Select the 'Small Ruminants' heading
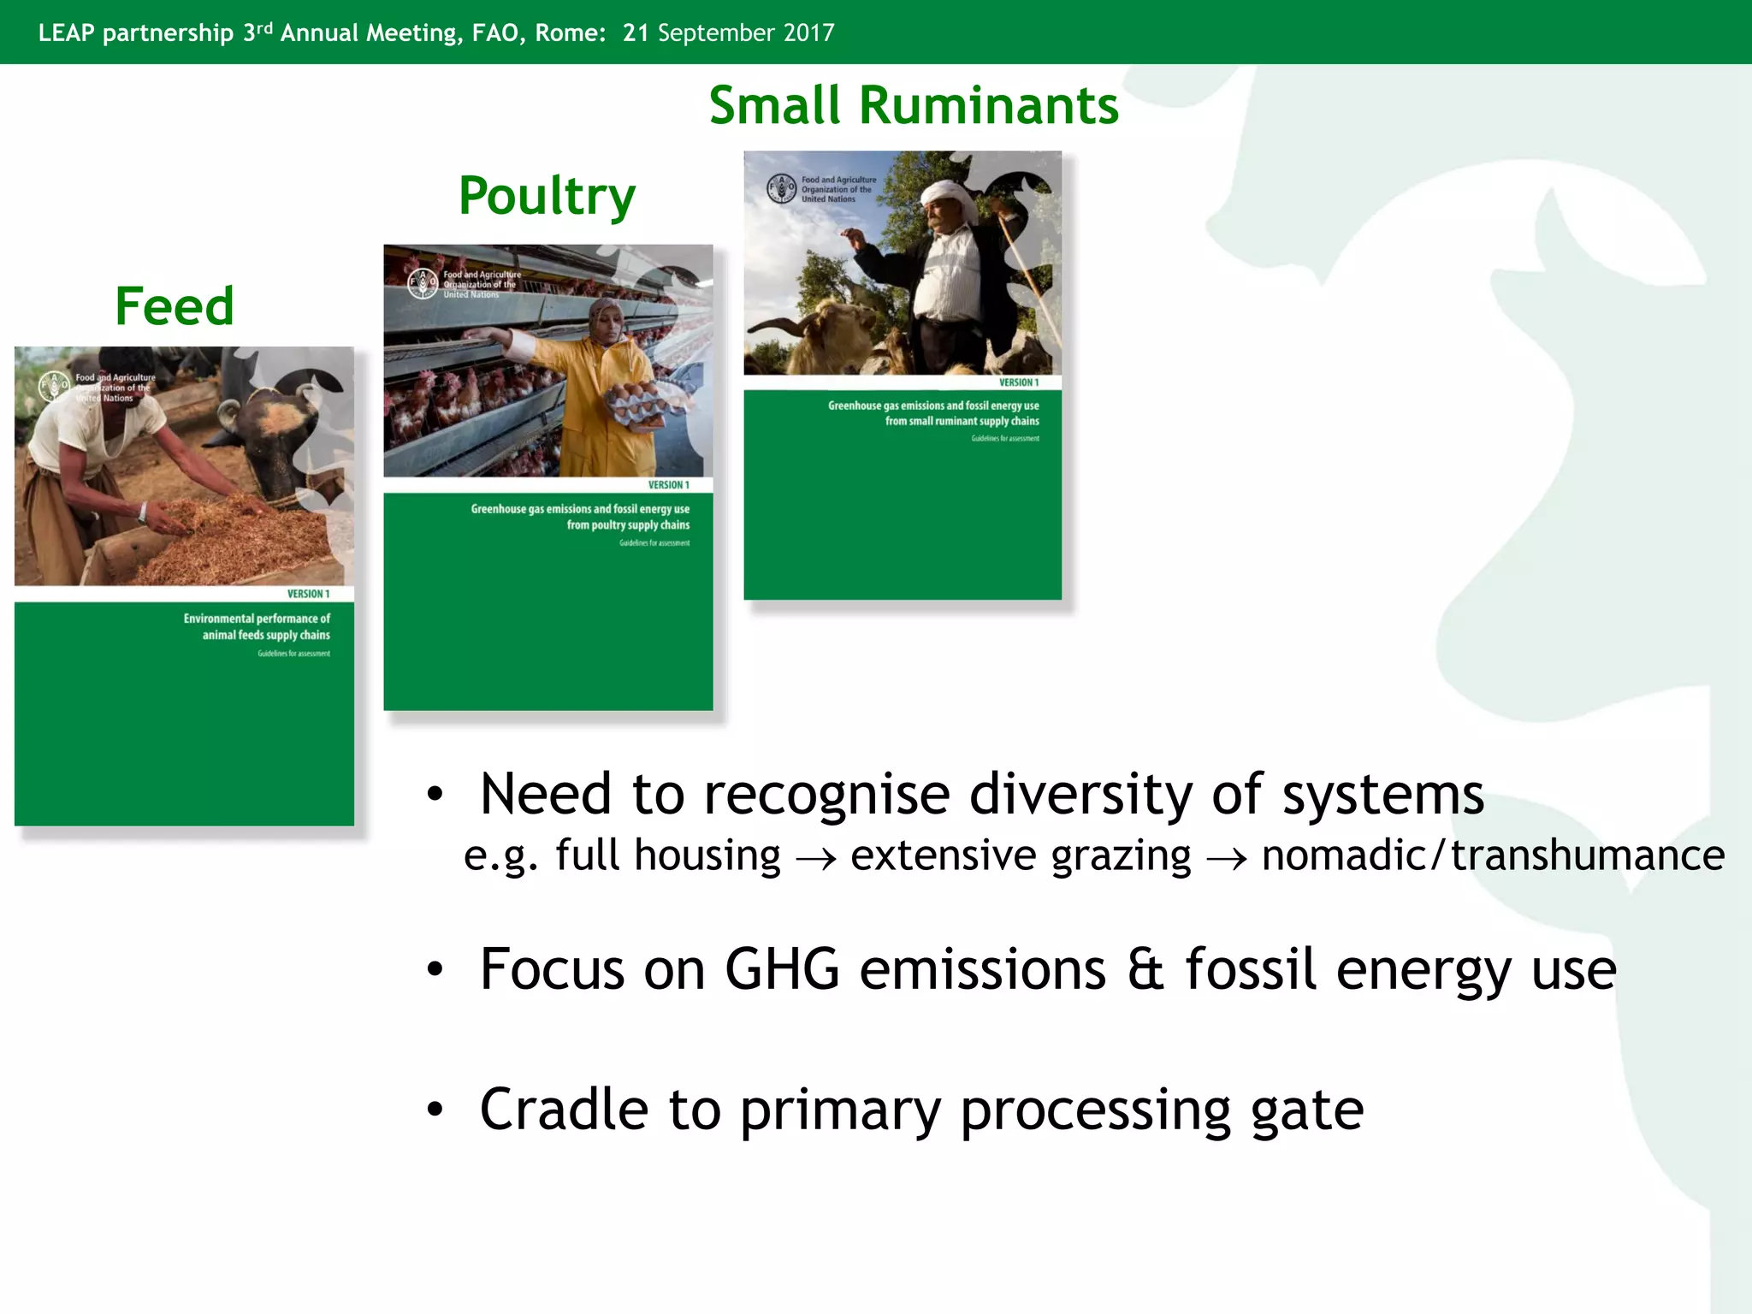 pyautogui.click(x=913, y=106)
